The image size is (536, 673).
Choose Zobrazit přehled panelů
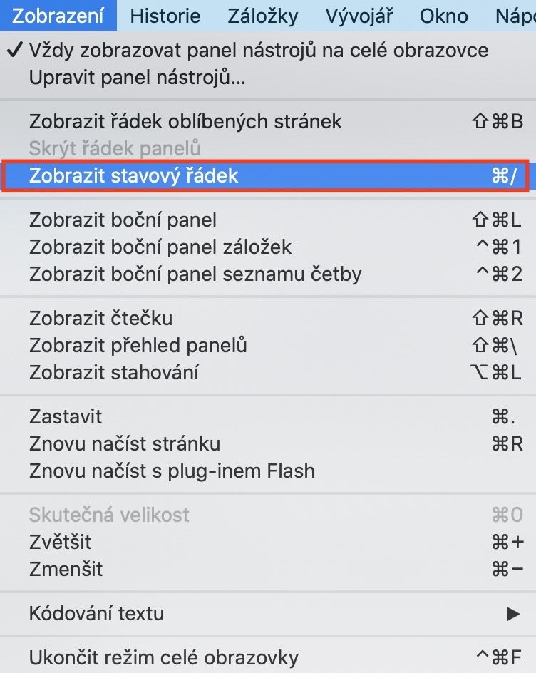pyautogui.click(x=138, y=346)
